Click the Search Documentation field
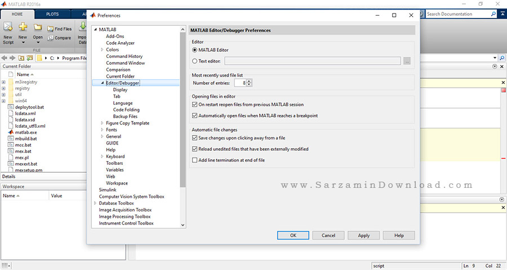Image resolution: width=507 pixels, height=270 pixels. [x=457, y=14]
